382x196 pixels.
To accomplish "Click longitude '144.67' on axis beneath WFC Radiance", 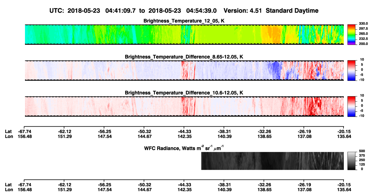I will pyautogui.click(x=144, y=190).
